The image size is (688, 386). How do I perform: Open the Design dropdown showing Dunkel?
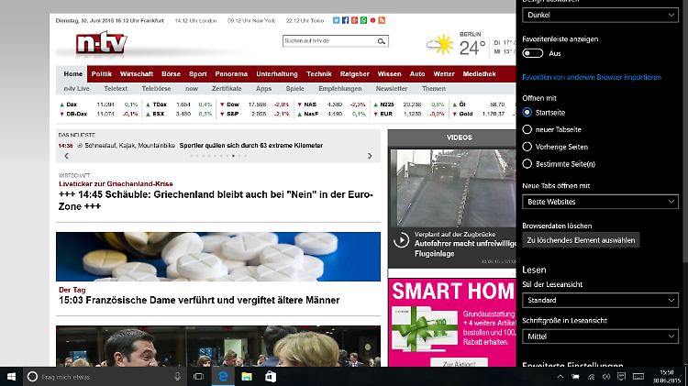pos(600,15)
